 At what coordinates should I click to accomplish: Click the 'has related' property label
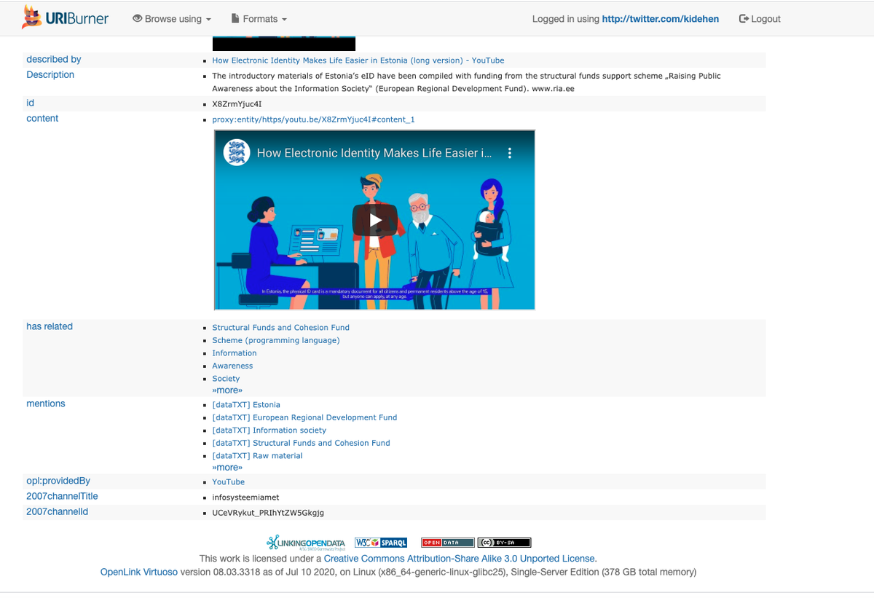(50, 326)
